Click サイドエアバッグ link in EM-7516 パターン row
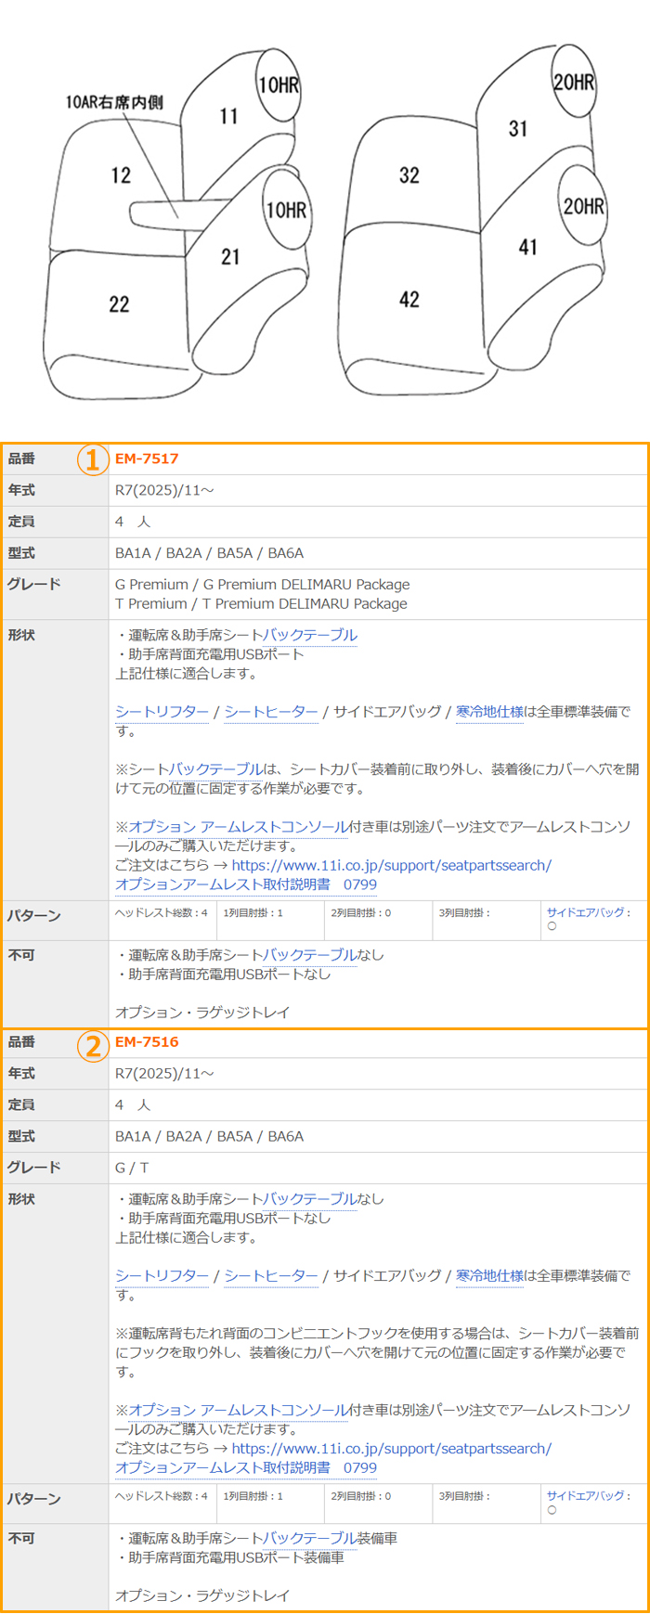This screenshot has height=1614, width=650. [x=585, y=1496]
